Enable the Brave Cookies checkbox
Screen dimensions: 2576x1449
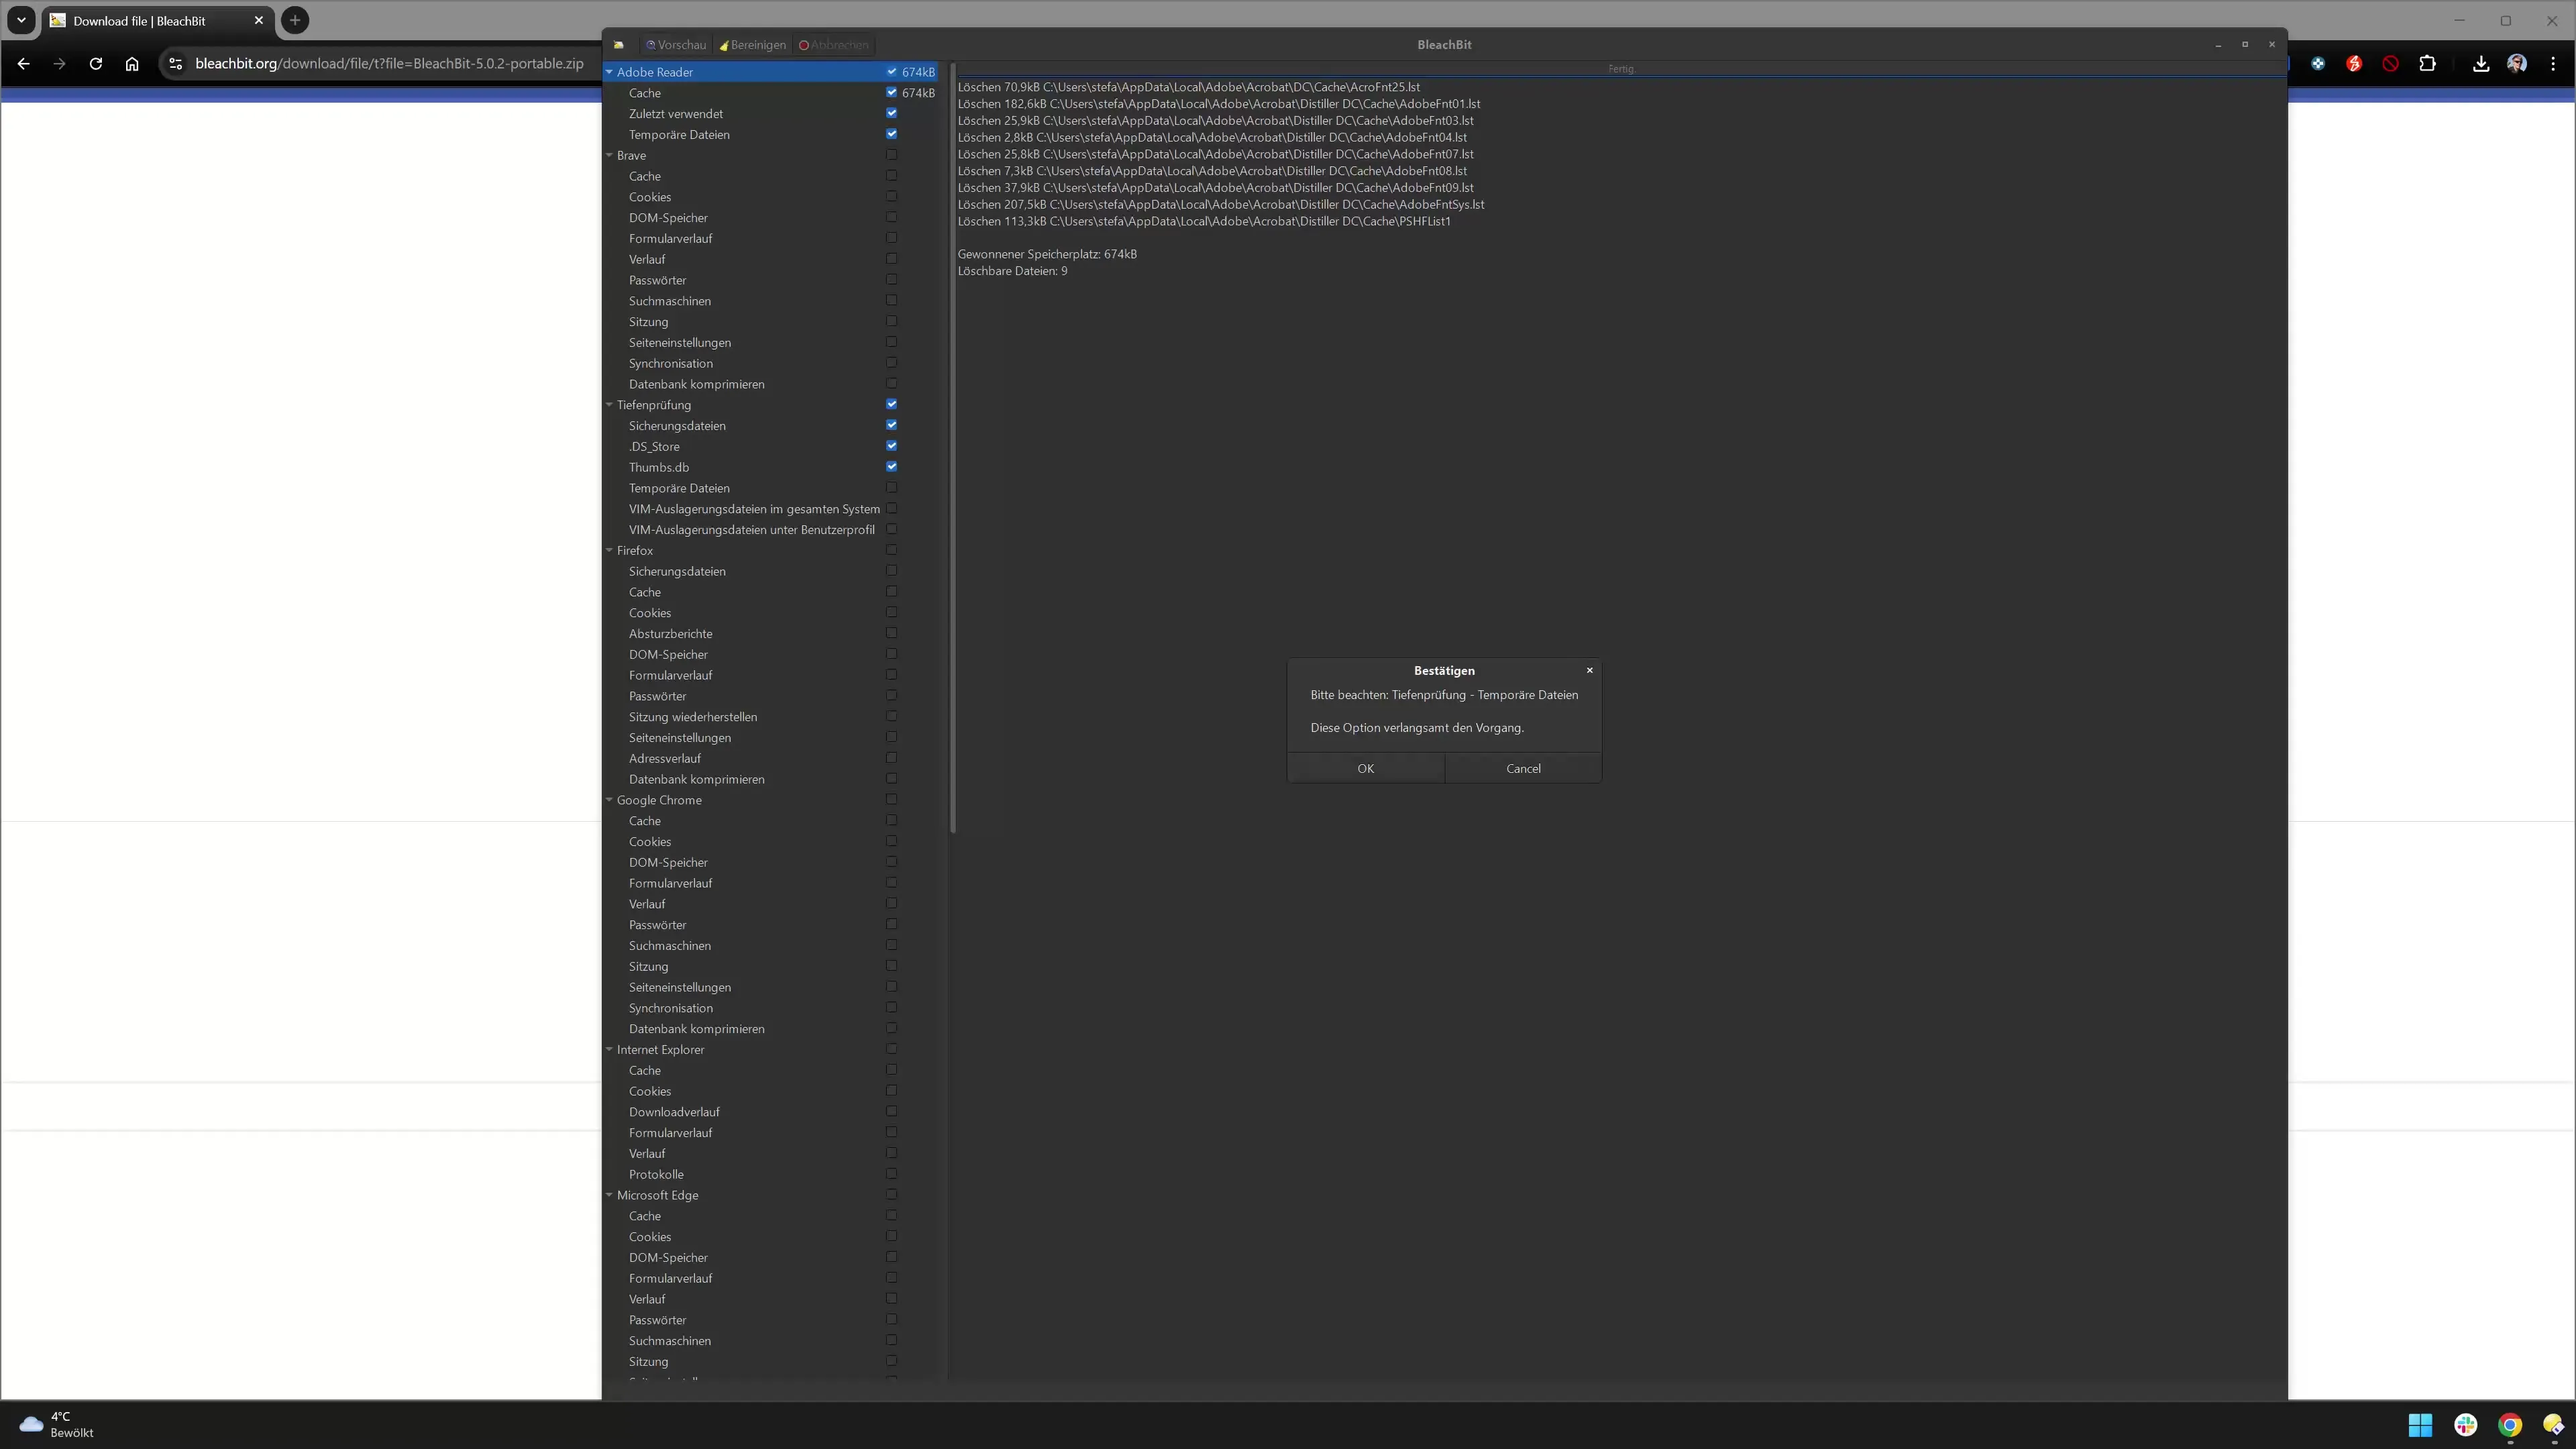(891, 196)
